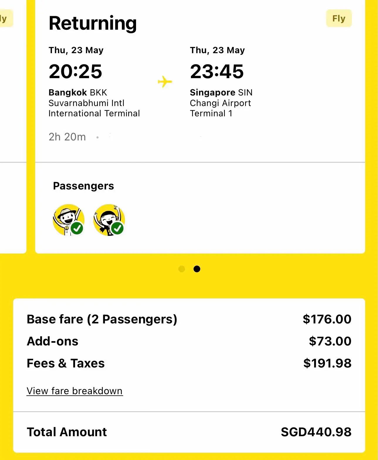Open the View fare breakdown link

click(x=74, y=391)
